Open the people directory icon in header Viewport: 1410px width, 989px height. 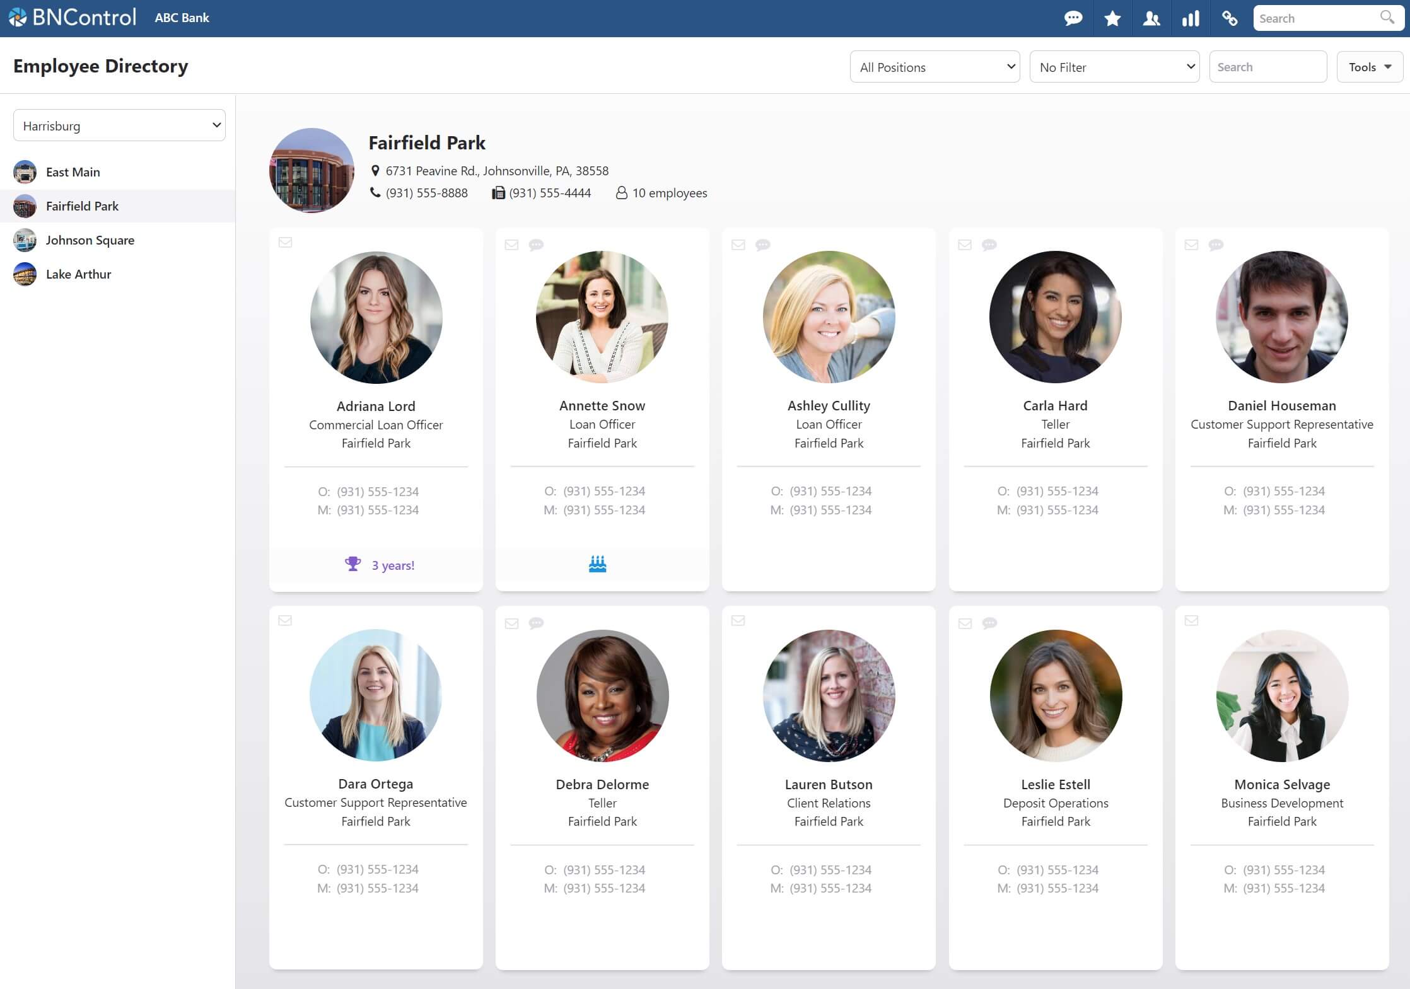1151,18
